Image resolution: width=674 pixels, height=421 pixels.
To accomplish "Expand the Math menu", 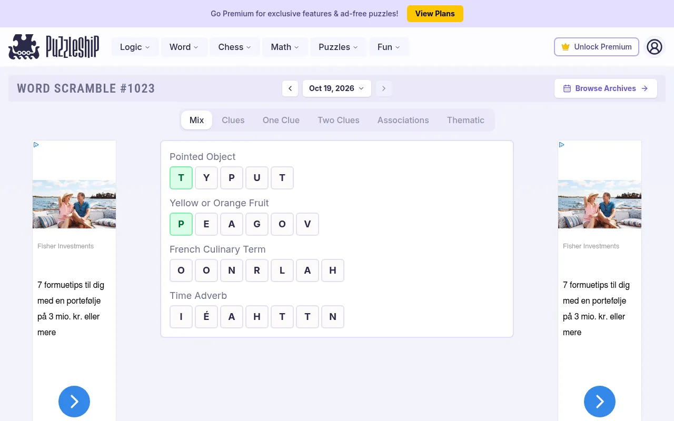I will point(285,47).
